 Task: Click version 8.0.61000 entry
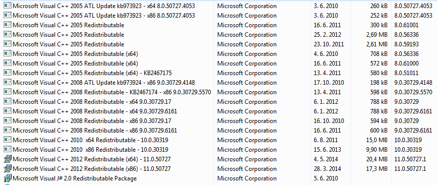tap(407, 64)
